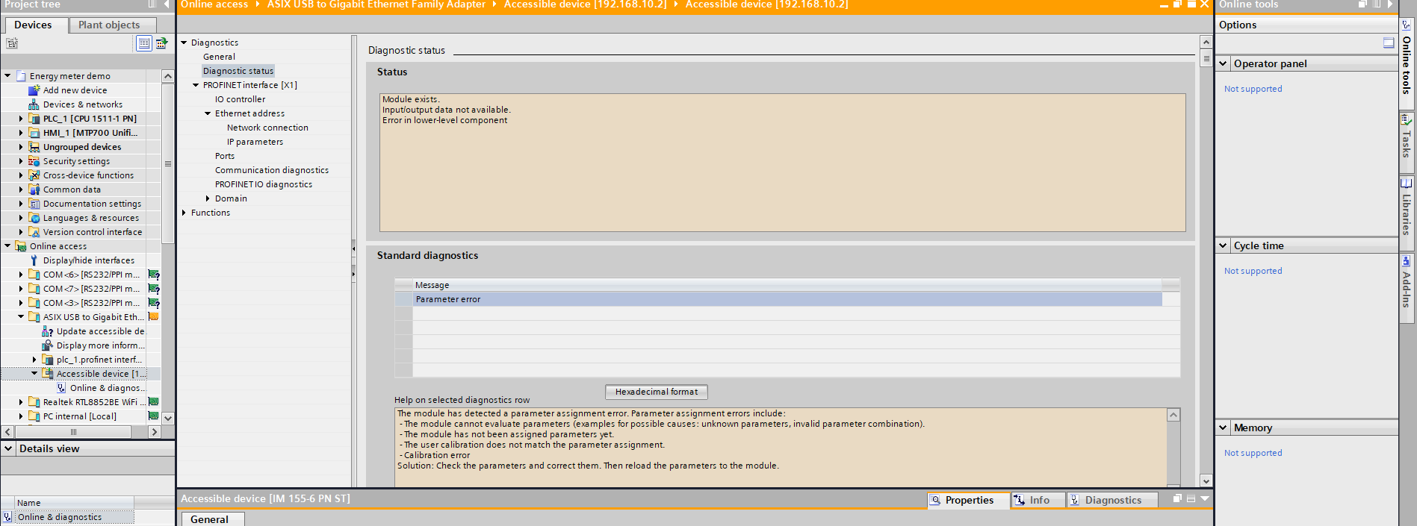
Task: Click the Display/hide interfaces icon
Action: point(34,260)
